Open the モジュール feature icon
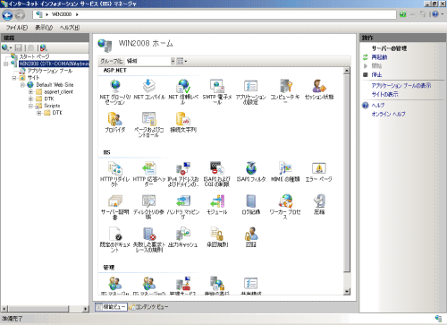447x325 pixels. coord(217,201)
